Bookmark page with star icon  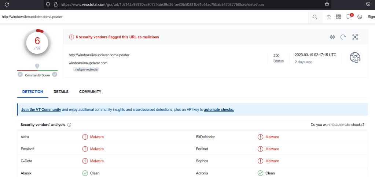click(327, 4)
